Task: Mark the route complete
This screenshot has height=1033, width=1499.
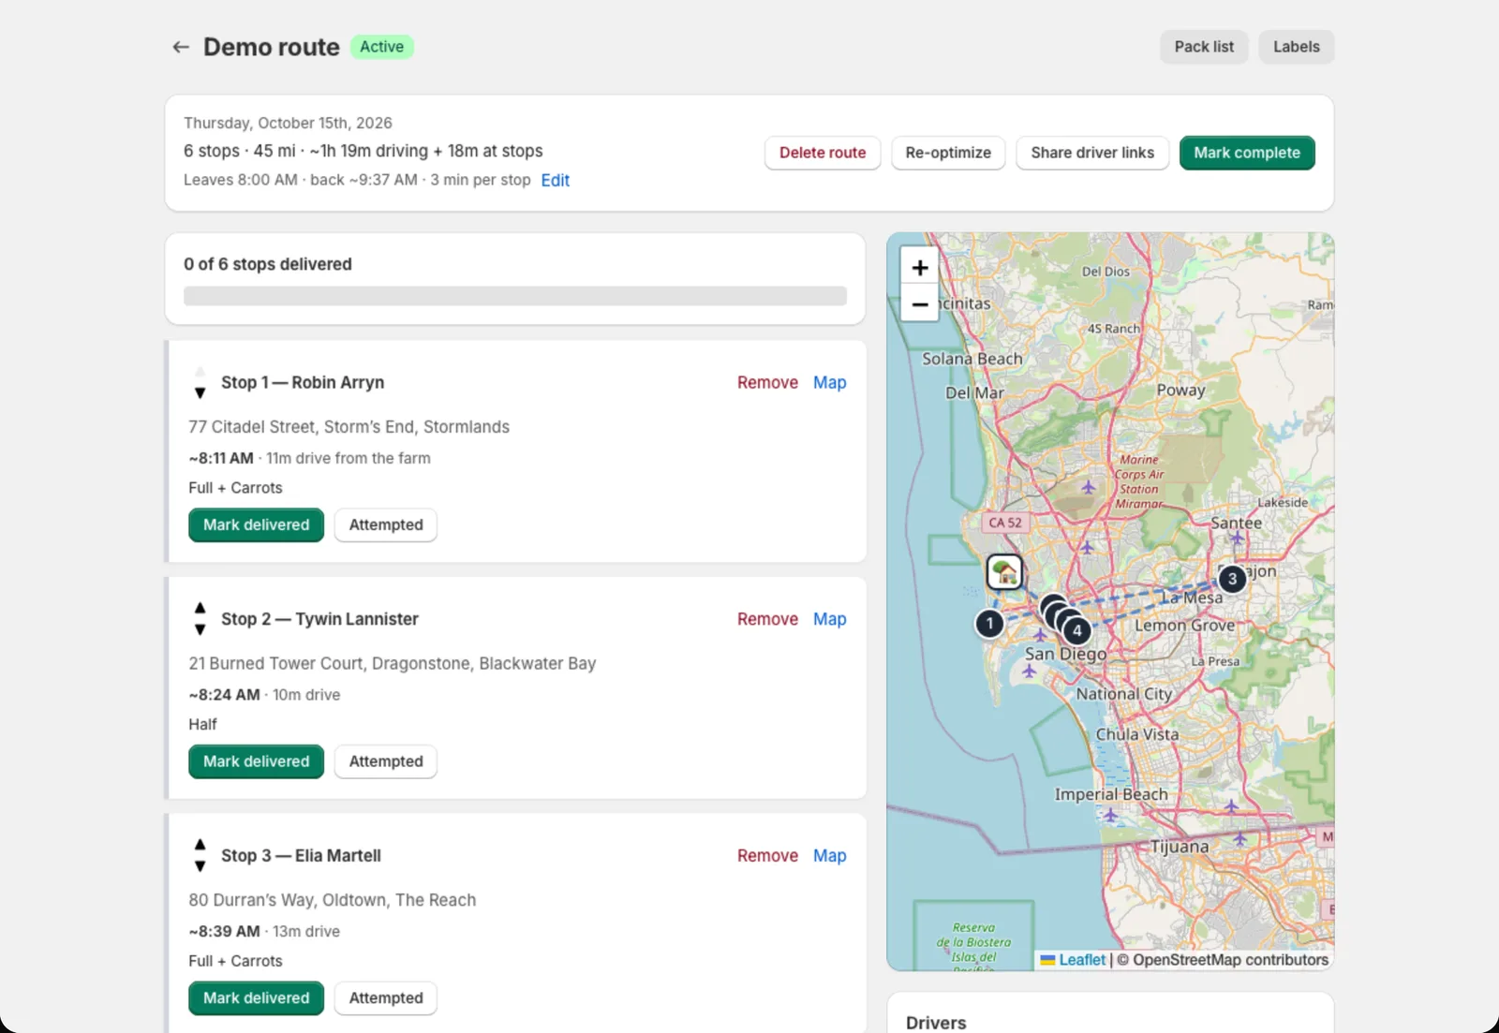Action: click(1247, 153)
